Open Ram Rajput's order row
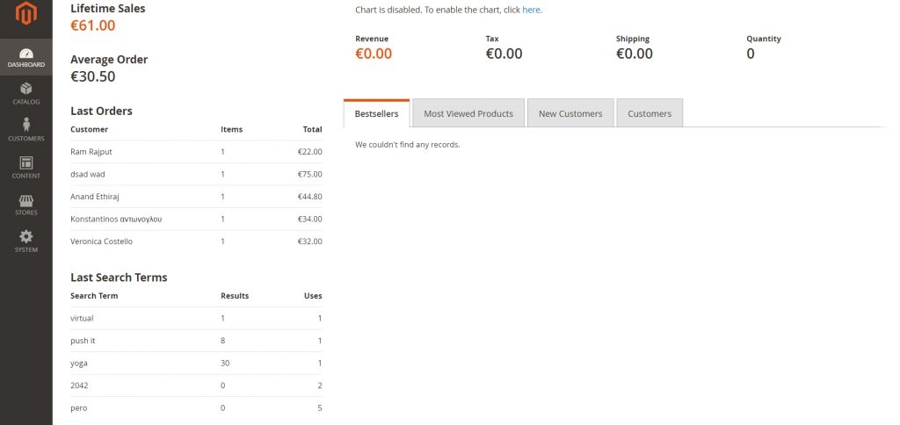This screenshot has height=425, width=900. (196, 152)
